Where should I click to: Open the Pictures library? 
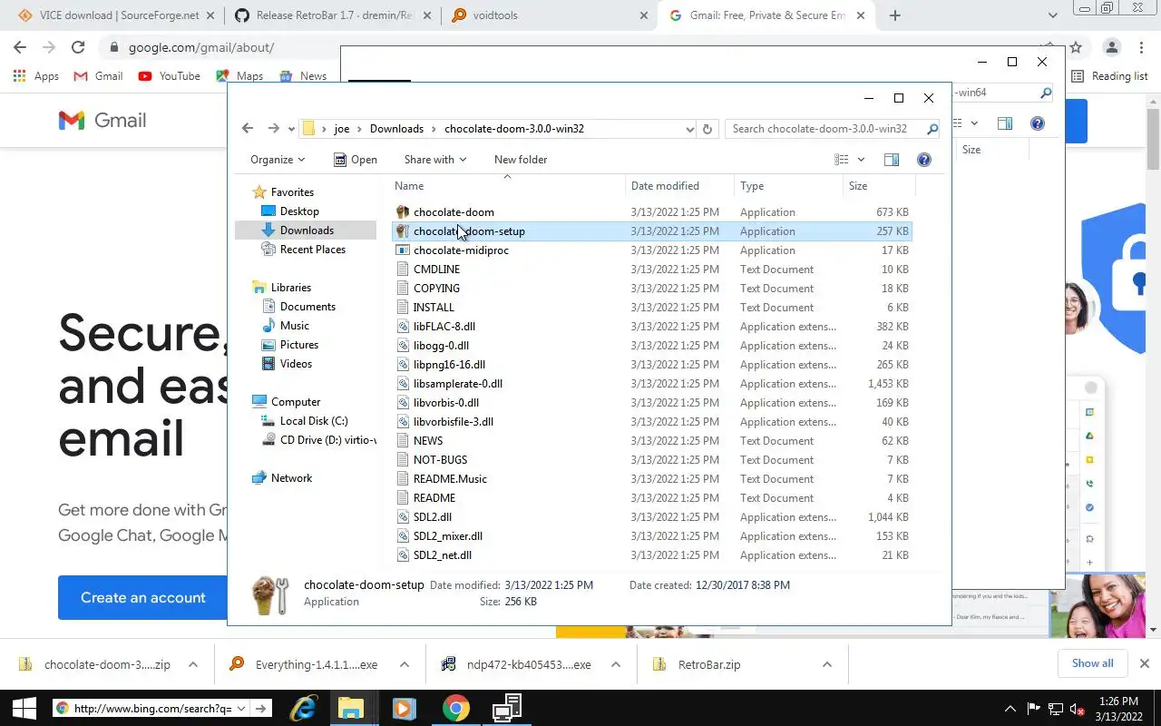(x=298, y=344)
